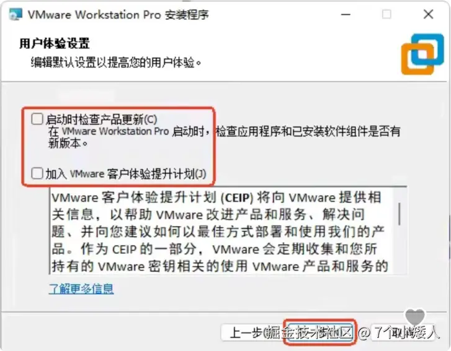Click the scrollbar thumb in CEIP text box
The height and width of the screenshot is (351, 451).
(400, 214)
